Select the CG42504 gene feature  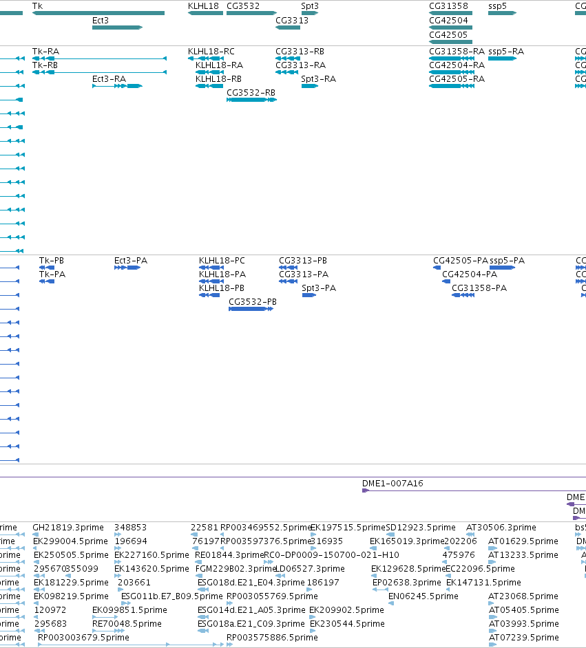pyautogui.click(x=451, y=28)
